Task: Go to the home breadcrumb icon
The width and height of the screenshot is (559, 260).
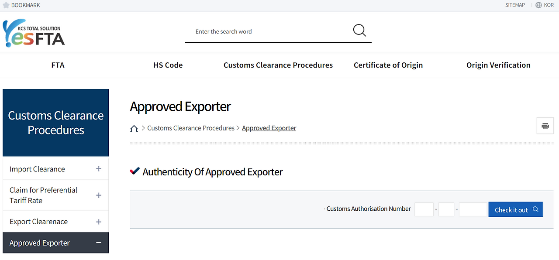Action: [134, 128]
